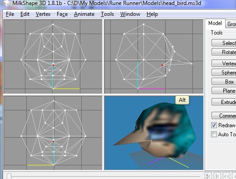The image size is (236, 179).
Task: Open the Animate menu
Action: [84, 14]
